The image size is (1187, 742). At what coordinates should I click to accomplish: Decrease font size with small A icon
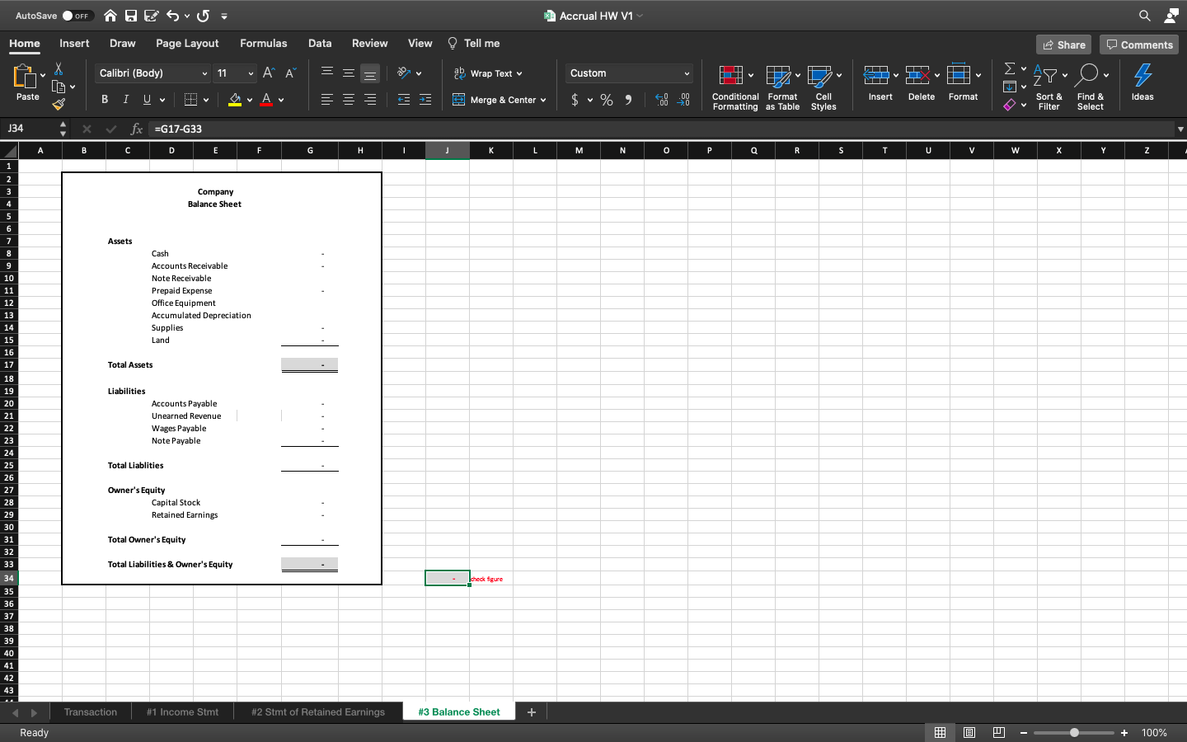(x=290, y=73)
